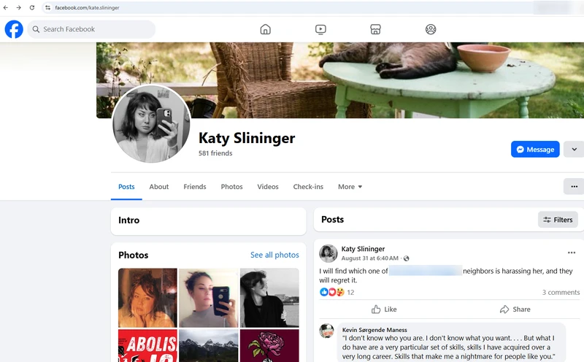Screen dimensions: 584x362
Task: Click the Facebook logo
Action: click(x=14, y=29)
